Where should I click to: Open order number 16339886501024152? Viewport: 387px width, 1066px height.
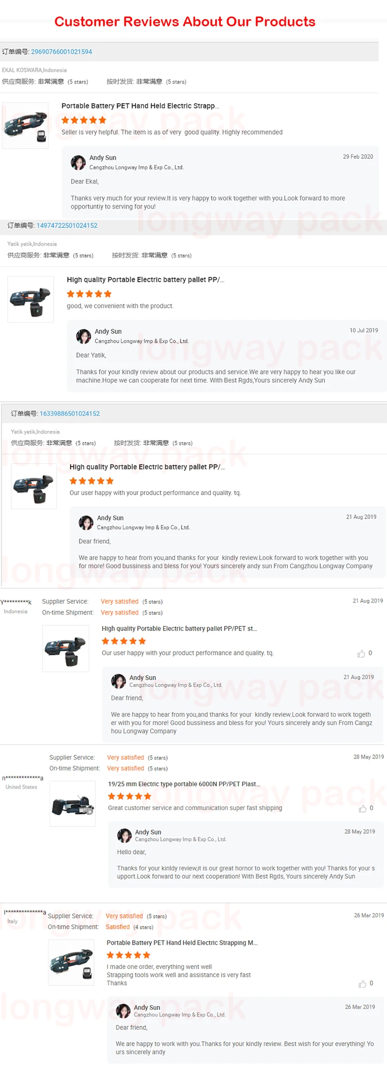(70, 414)
